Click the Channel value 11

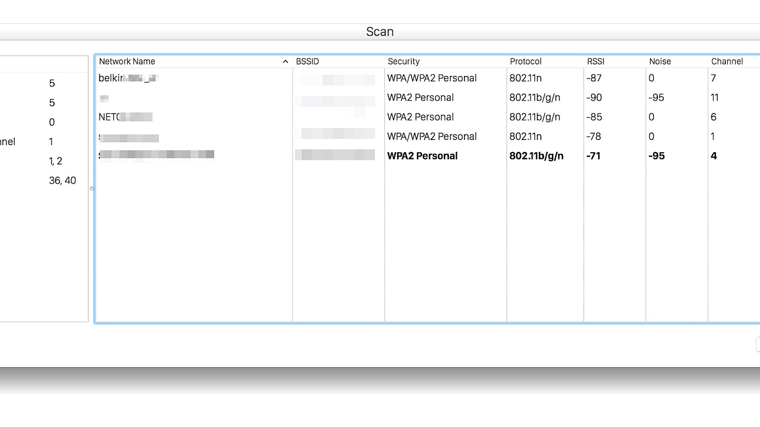tap(714, 98)
